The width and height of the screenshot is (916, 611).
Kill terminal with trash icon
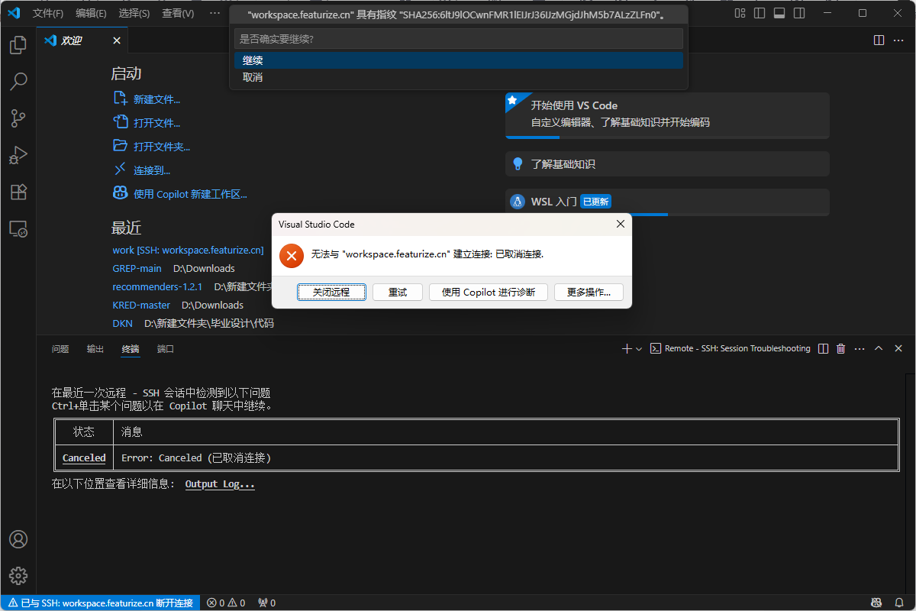click(x=841, y=348)
